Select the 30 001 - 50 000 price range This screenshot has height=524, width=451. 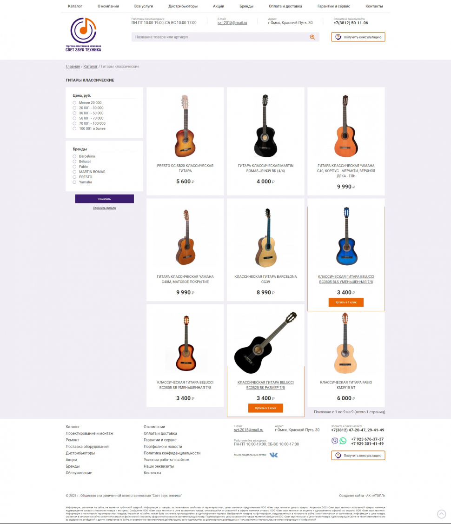click(74, 113)
